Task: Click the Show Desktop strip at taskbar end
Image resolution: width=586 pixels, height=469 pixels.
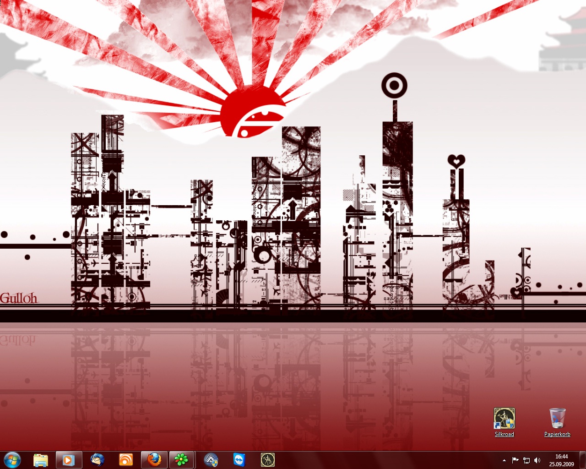Action: pyautogui.click(x=582, y=460)
